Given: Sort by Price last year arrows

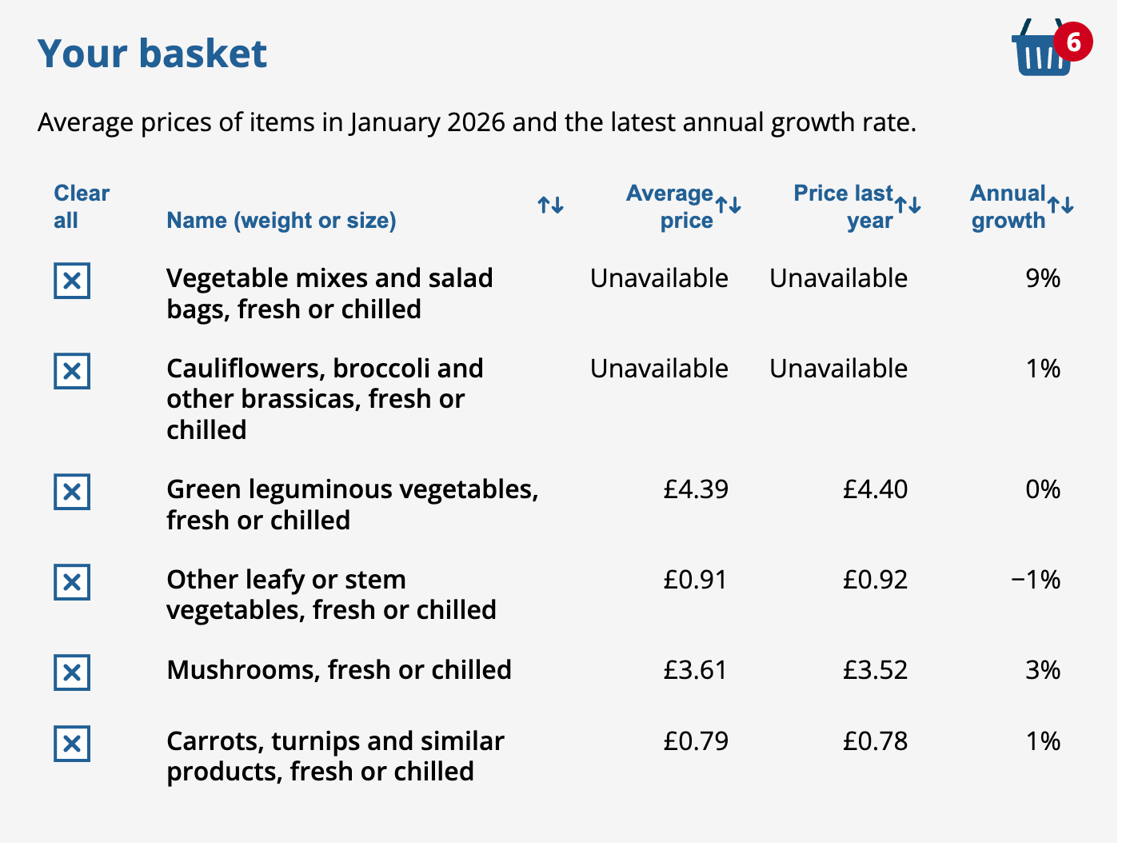Looking at the screenshot, I should 908,206.
